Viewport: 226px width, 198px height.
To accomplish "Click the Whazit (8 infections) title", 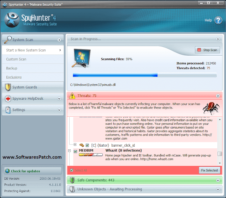I will click(x=124, y=150).
